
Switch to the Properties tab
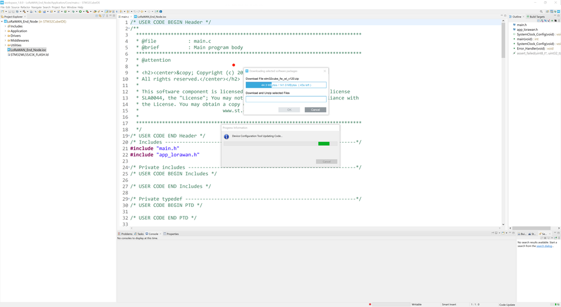(171, 234)
